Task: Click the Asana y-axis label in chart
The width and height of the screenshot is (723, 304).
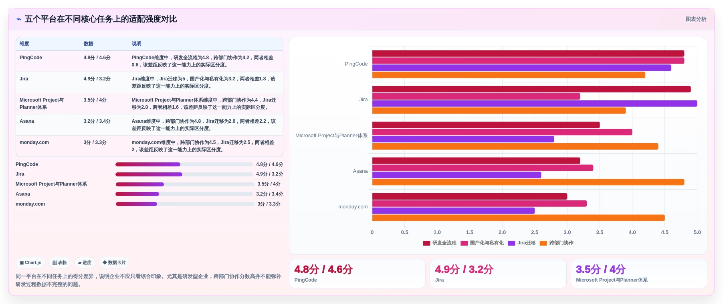Action: click(x=360, y=171)
